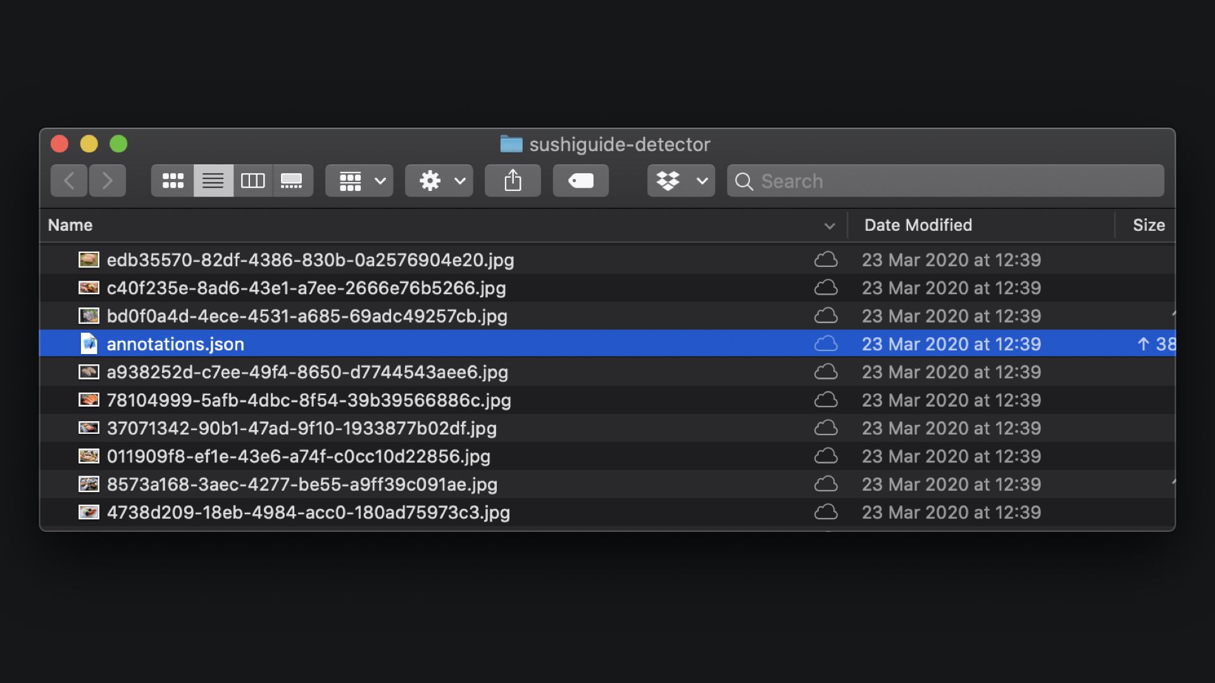This screenshot has width=1215, height=683.
Task: Click the thumbnail icon of 4738d209 image
Action: 89,512
